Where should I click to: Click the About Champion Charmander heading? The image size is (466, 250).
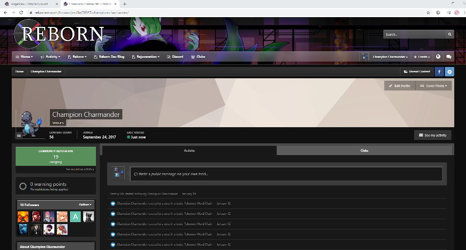43,247
